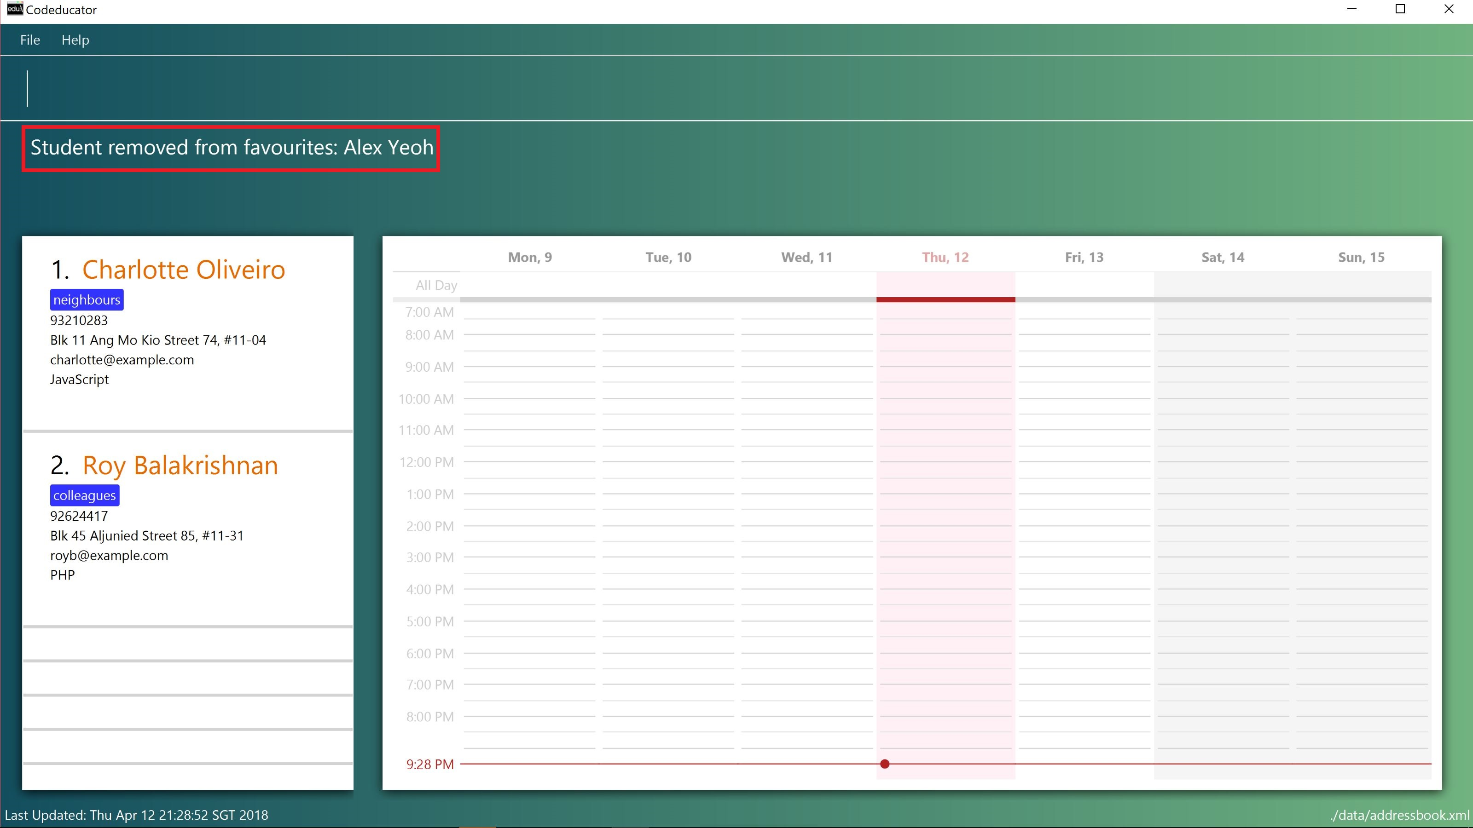Click the red current-time marker dot
1473x828 pixels.
point(885,764)
